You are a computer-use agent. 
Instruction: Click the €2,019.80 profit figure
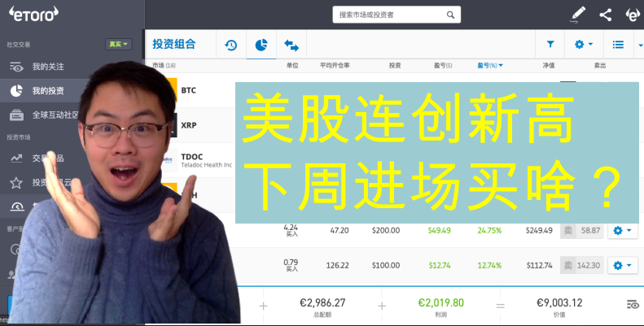click(440, 302)
